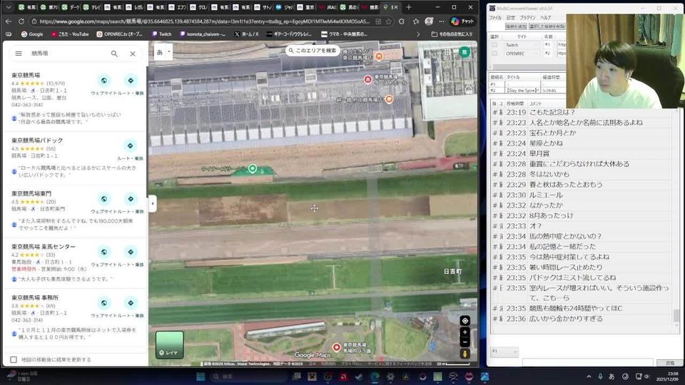Collapse the side panel using the arrow handle
The height and width of the screenshot is (385, 685).
(152, 204)
